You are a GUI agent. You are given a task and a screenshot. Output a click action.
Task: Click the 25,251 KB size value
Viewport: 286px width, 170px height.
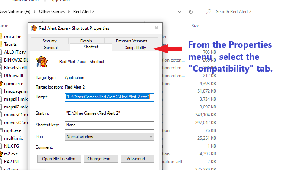pos(207,138)
